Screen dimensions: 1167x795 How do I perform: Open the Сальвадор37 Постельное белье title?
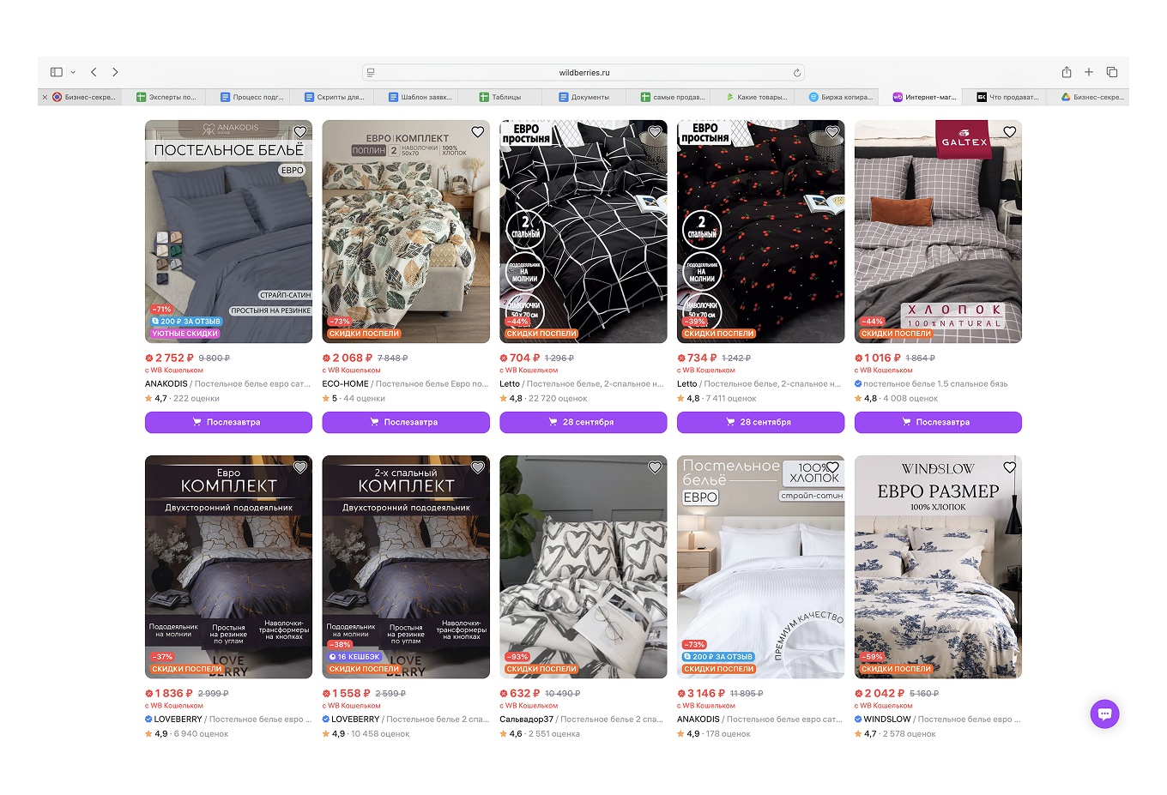(x=582, y=720)
